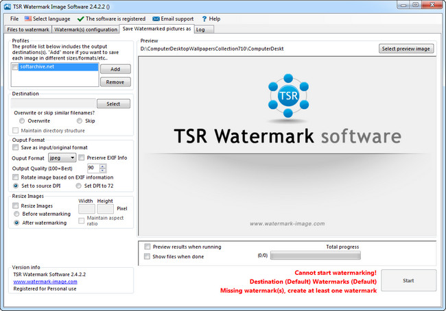Click the Start button

pos(408,280)
